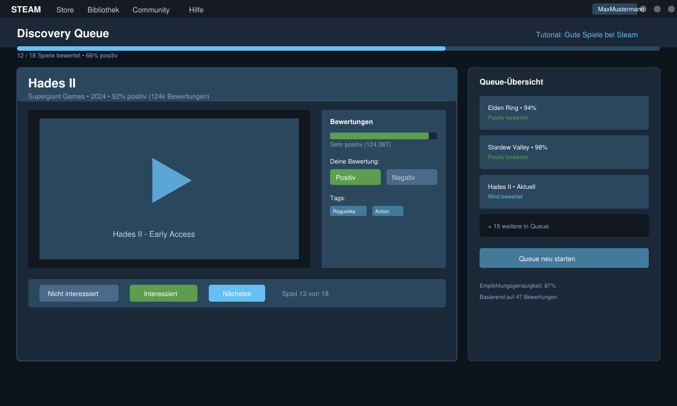Click the Hades II - Early Access caption
677x406 pixels.
153,235
